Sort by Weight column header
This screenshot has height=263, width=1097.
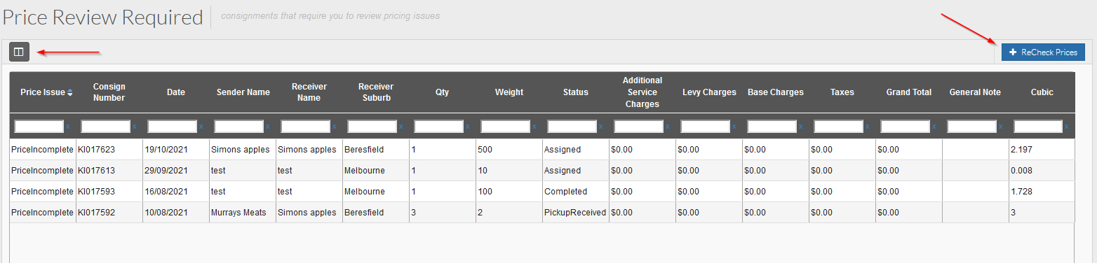pos(509,92)
